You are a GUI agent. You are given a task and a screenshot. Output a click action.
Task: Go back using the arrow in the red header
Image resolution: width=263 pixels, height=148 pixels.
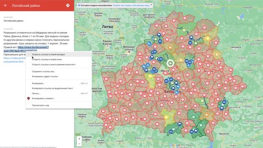5,5
